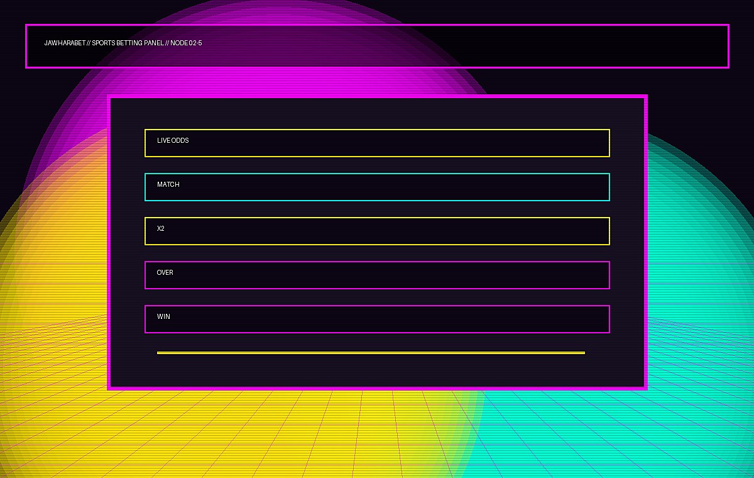754x478 pixels.
Task: Open the MATCH panel row
Action: 377,187
